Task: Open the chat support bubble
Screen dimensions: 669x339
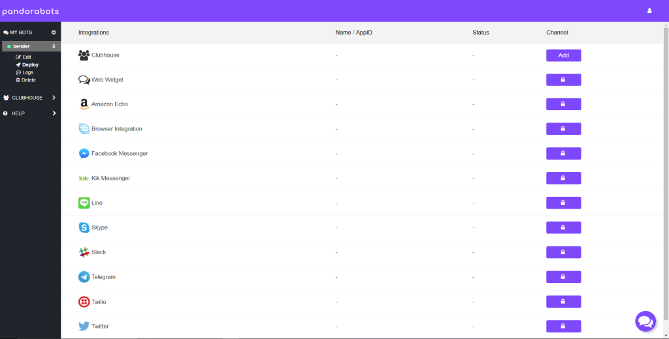Action: [x=645, y=321]
